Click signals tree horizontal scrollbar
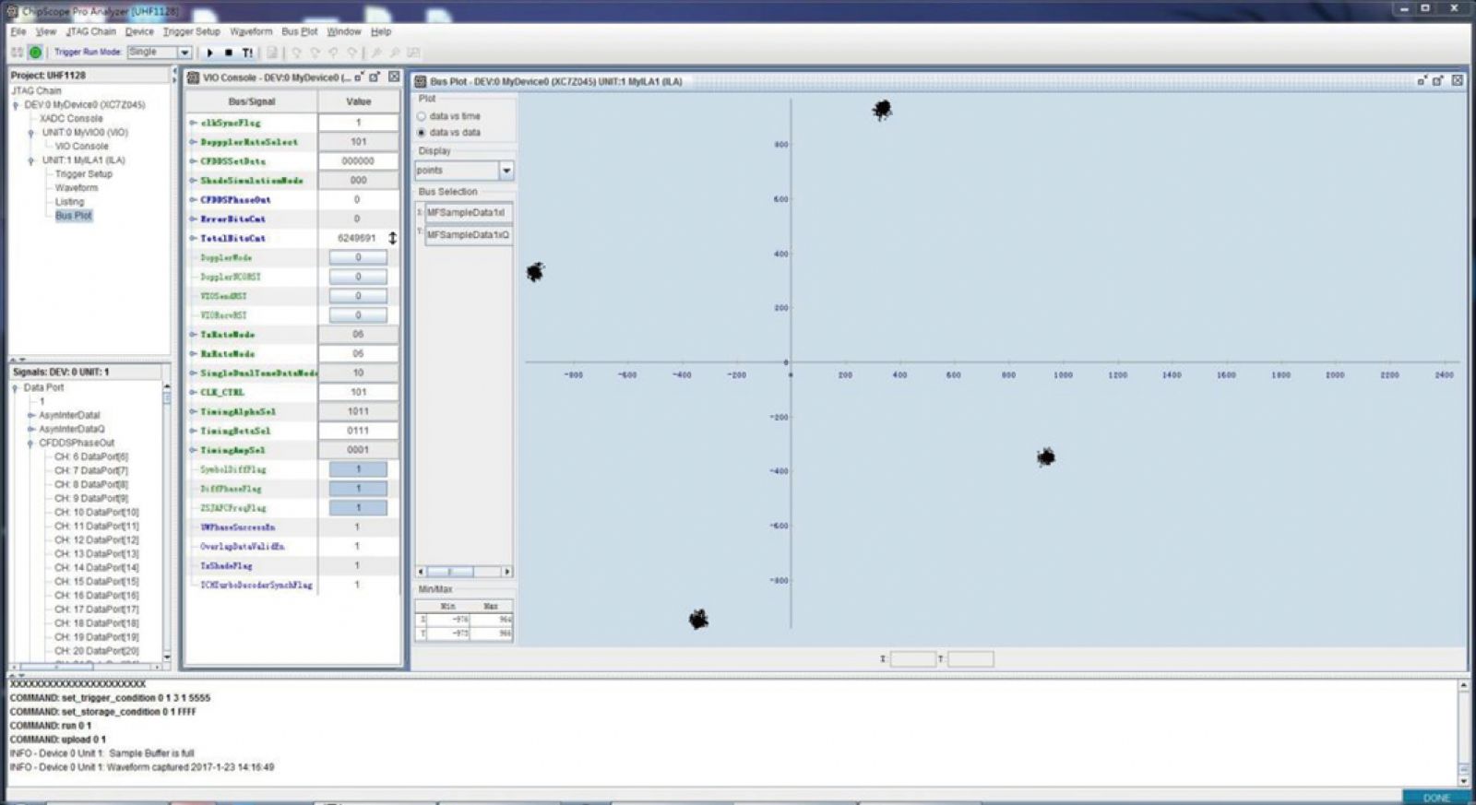1476x805 pixels. (x=85, y=666)
